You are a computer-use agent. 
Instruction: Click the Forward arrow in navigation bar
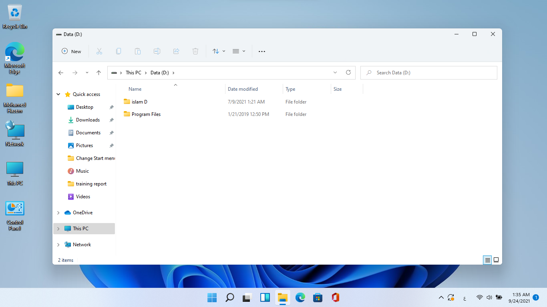click(75, 73)
